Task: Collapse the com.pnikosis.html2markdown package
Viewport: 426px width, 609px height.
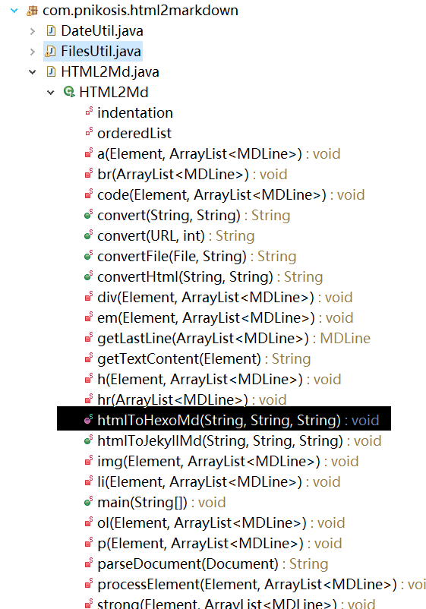Action: point(14,11)
